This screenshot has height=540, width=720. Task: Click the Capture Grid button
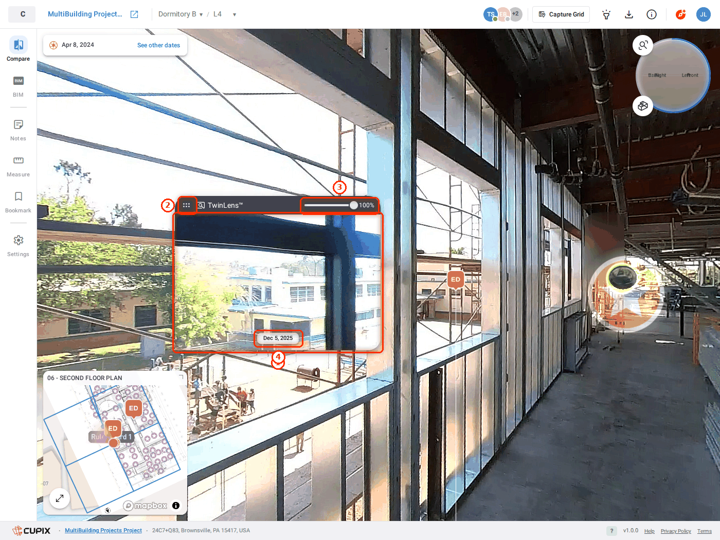[x=561, y=14]
